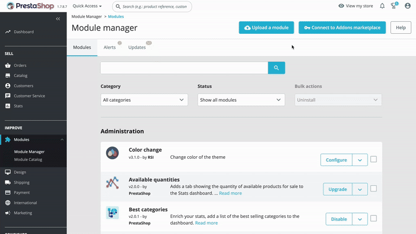Image resolution: width=416 pixels, height=234 pixels.
Task: Click the Marketing megaphone icon
Action: [x=8, y=213]
